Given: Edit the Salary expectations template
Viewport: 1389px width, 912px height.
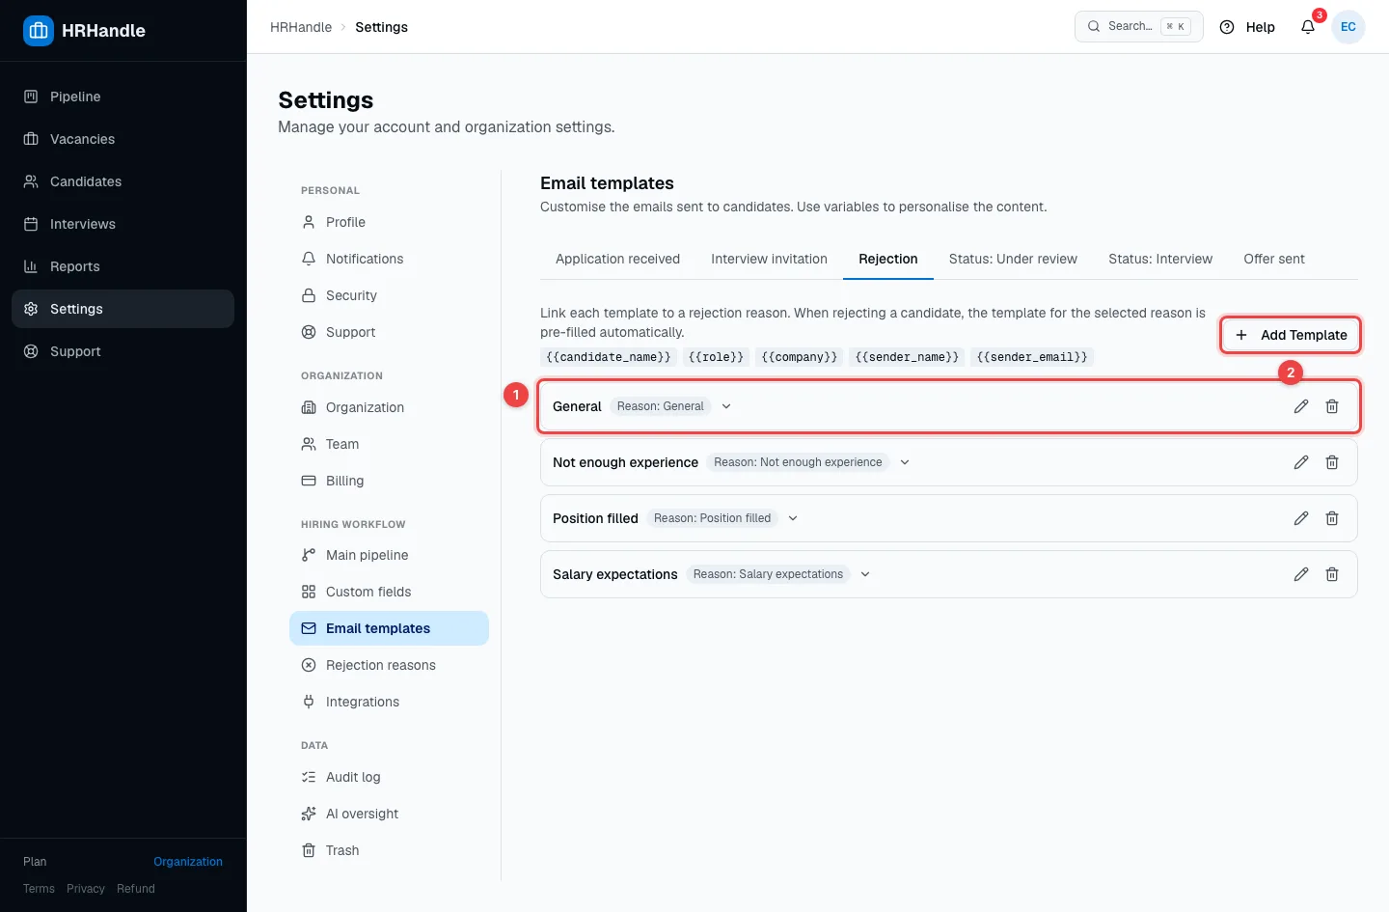Looking at the screenshot, I should click(1301, 574).
